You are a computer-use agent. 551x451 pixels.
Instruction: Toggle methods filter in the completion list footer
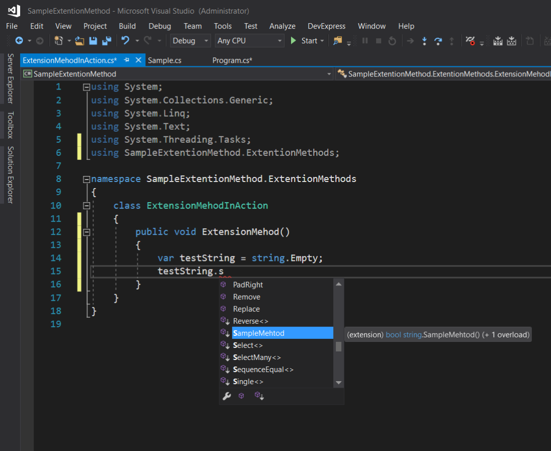point(241,396)
